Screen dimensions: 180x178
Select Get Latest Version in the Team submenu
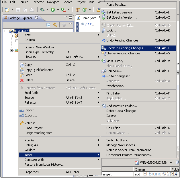(x=119, y=12)
